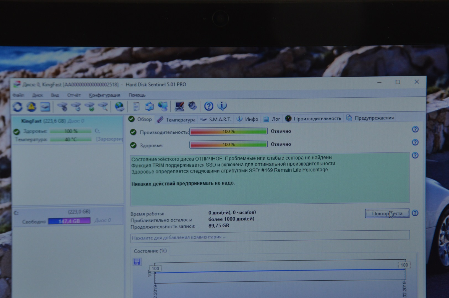The width and height of the screenshot is (449, 298).
Task: Switch to the Температура tab
Action: click(x=176, y=119)
